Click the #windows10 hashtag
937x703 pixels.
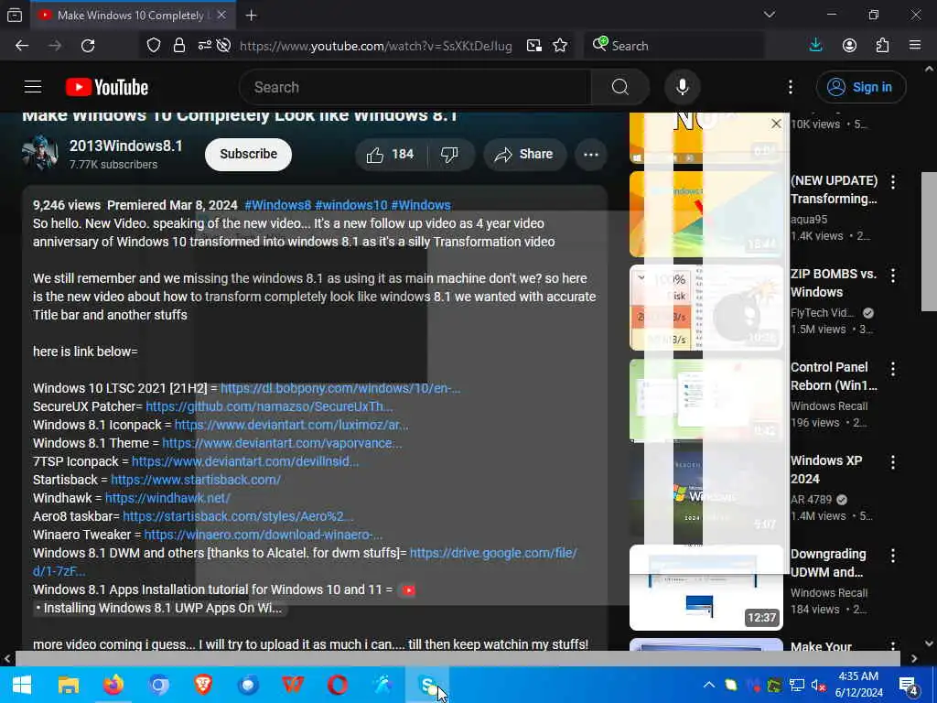coord(350,205)
